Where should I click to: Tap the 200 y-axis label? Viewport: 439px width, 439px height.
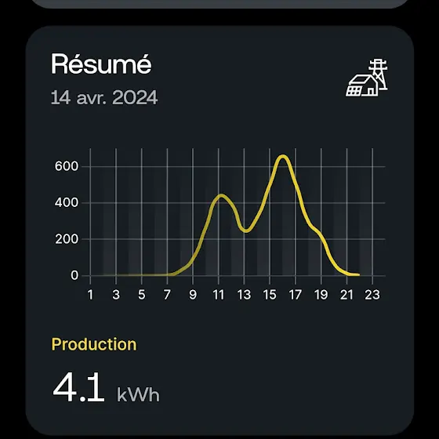pos(67,239)
